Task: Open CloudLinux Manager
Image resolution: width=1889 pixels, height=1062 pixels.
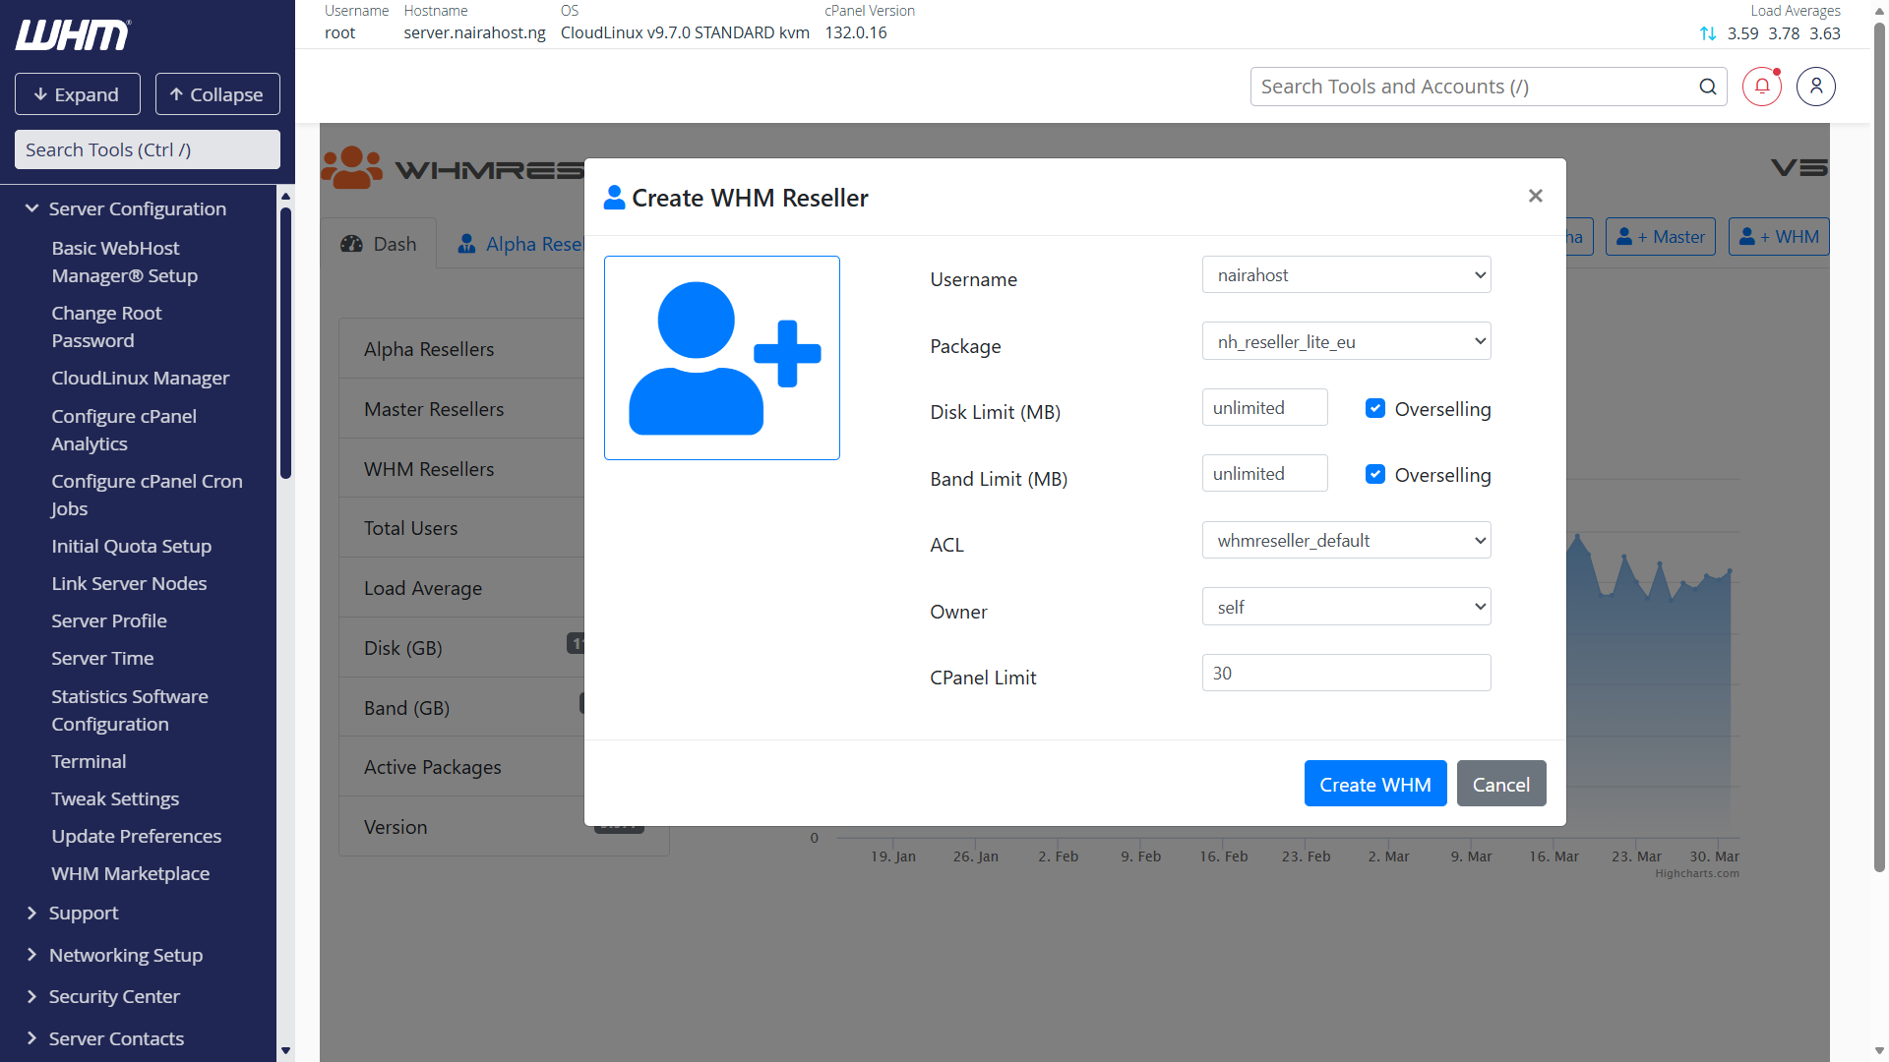Action: coord(140,378)
